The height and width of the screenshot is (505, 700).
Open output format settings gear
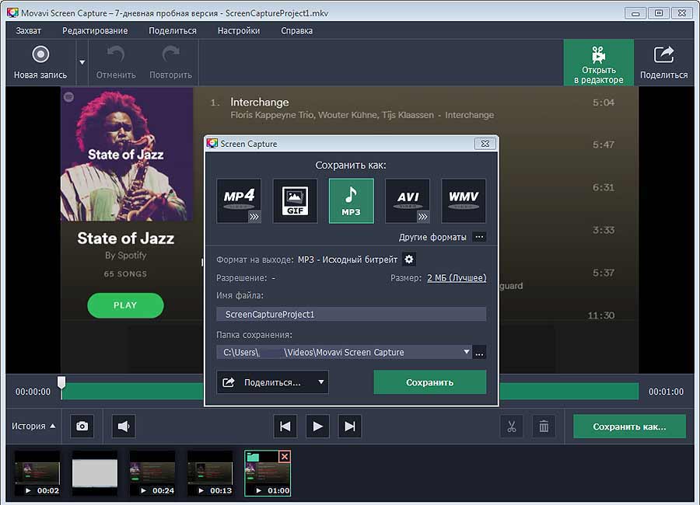[x=408, y=259]
